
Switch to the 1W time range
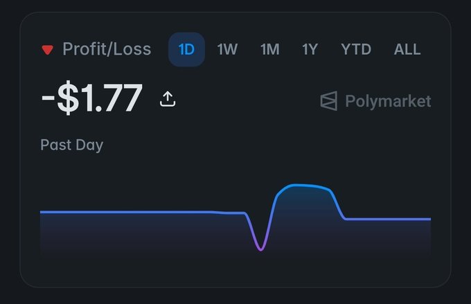coord(227,49)
